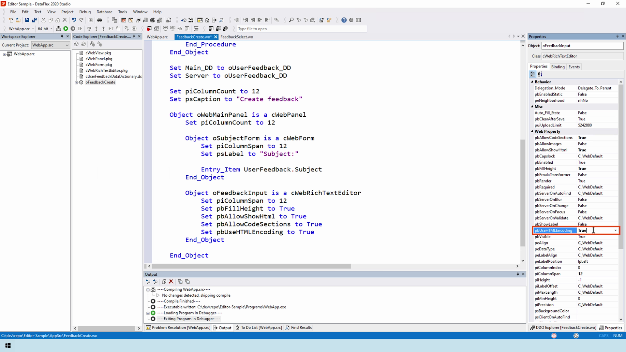Collapse the Web Property category
The height and width of the screenshot is (352, 626).
tap(532, 131)
